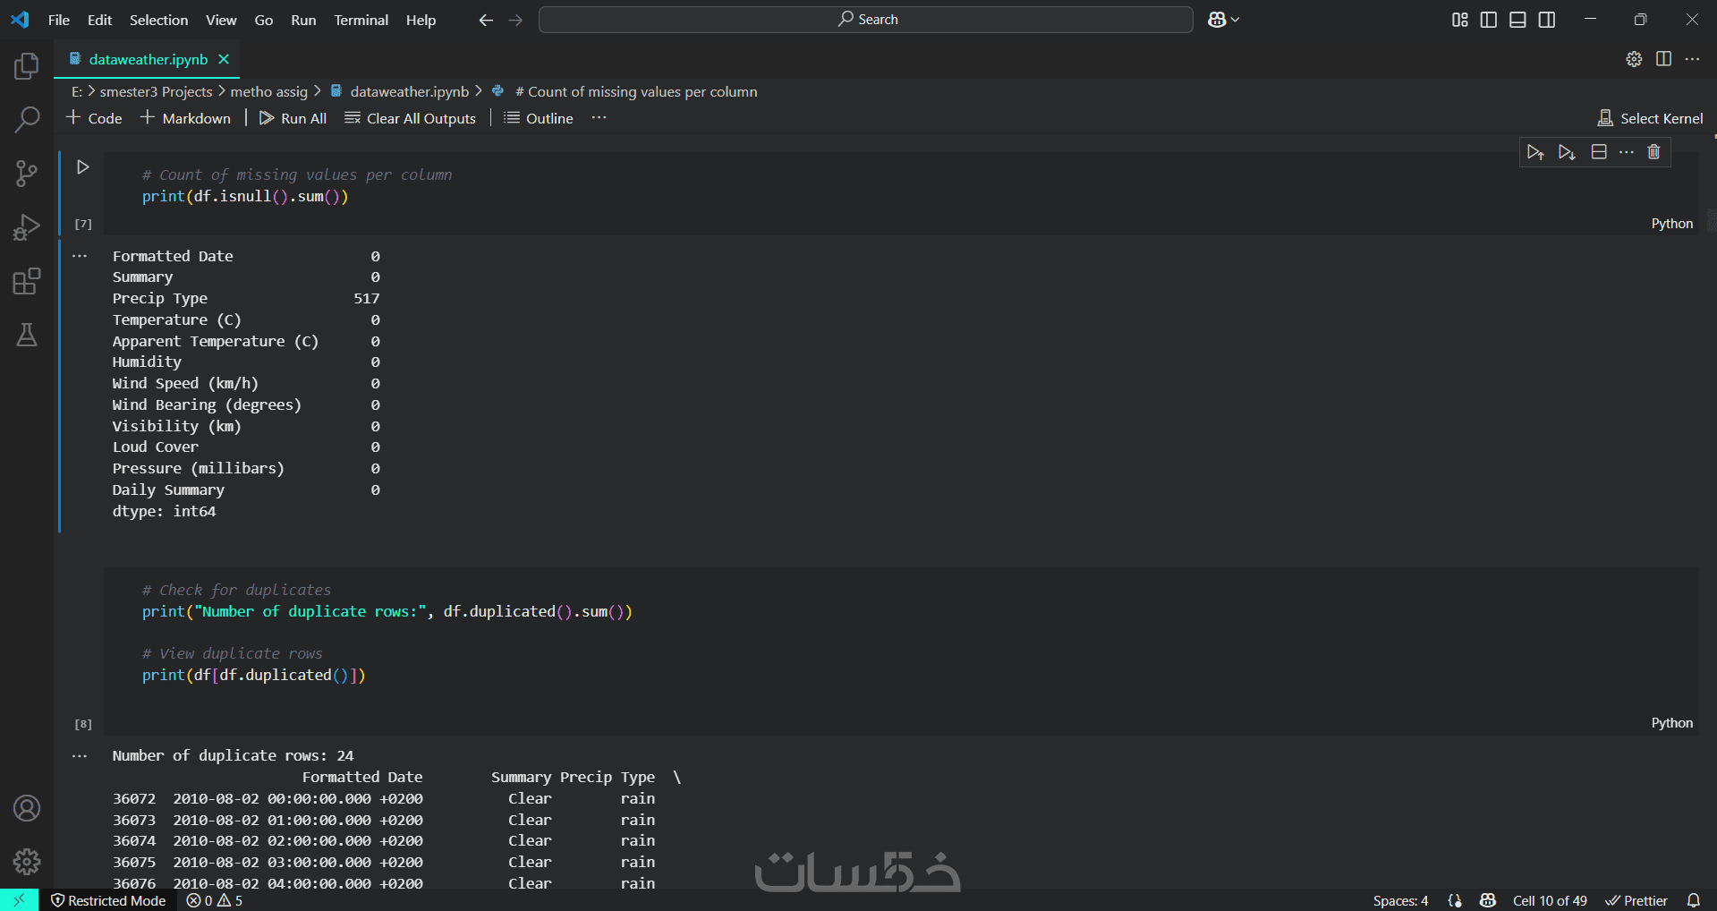Open the Search view in activity bar
Image resolution: width=1717 pixels, height=911 pixels.
(27, 119)
